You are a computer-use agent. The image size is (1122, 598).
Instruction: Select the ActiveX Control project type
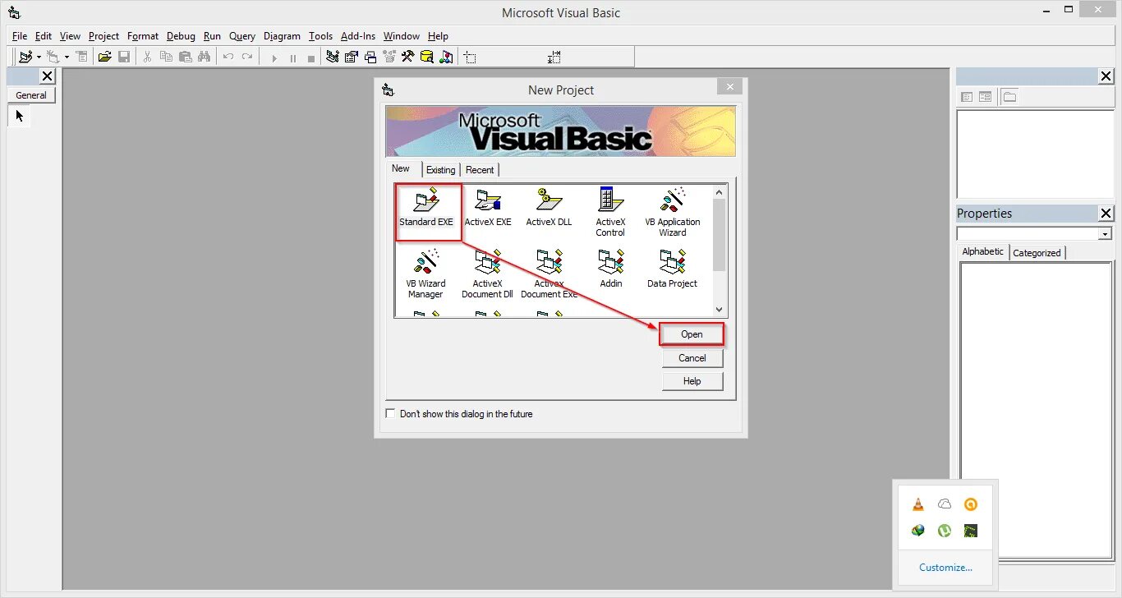(x=610, y=213)
